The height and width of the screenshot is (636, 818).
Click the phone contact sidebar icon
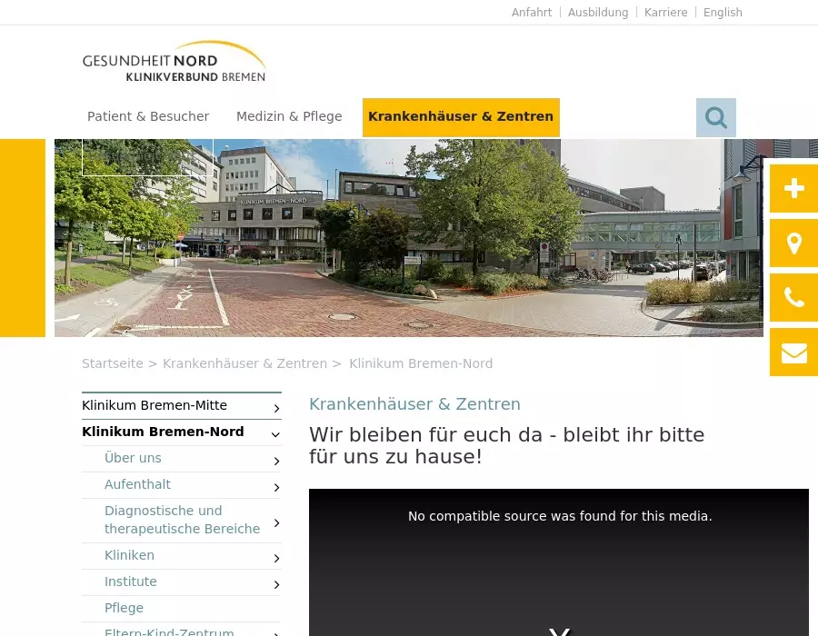pyautogui.click(x=793, y=298)
